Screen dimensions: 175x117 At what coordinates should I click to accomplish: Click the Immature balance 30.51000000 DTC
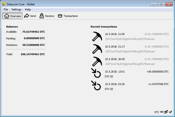point(34,45)
